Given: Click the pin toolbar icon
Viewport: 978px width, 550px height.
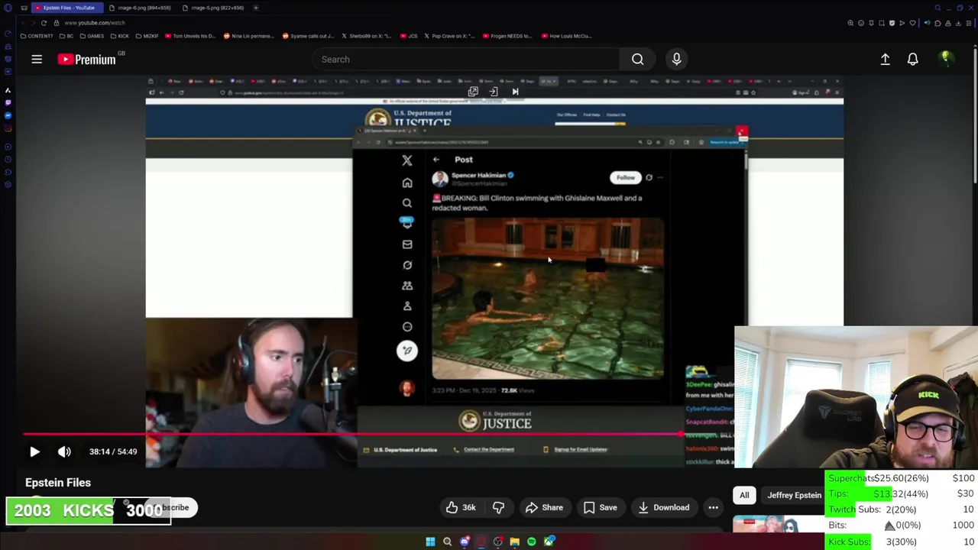Looking at the screenshot, I should click(x=871, y=23).
